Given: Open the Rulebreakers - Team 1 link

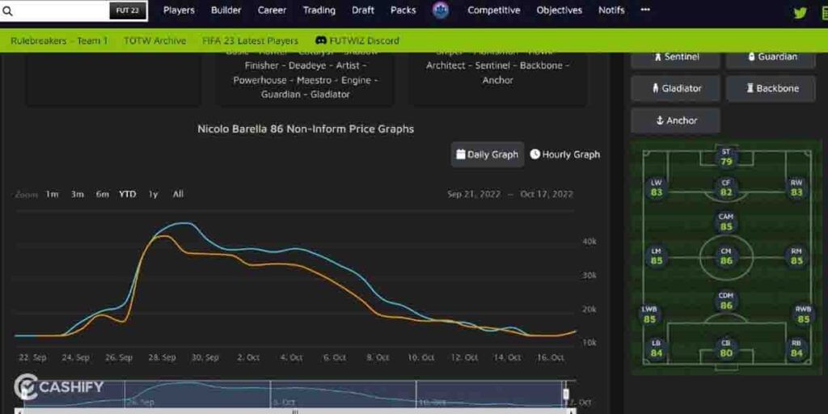Looking at the screenshot, I should click(59, 40).
